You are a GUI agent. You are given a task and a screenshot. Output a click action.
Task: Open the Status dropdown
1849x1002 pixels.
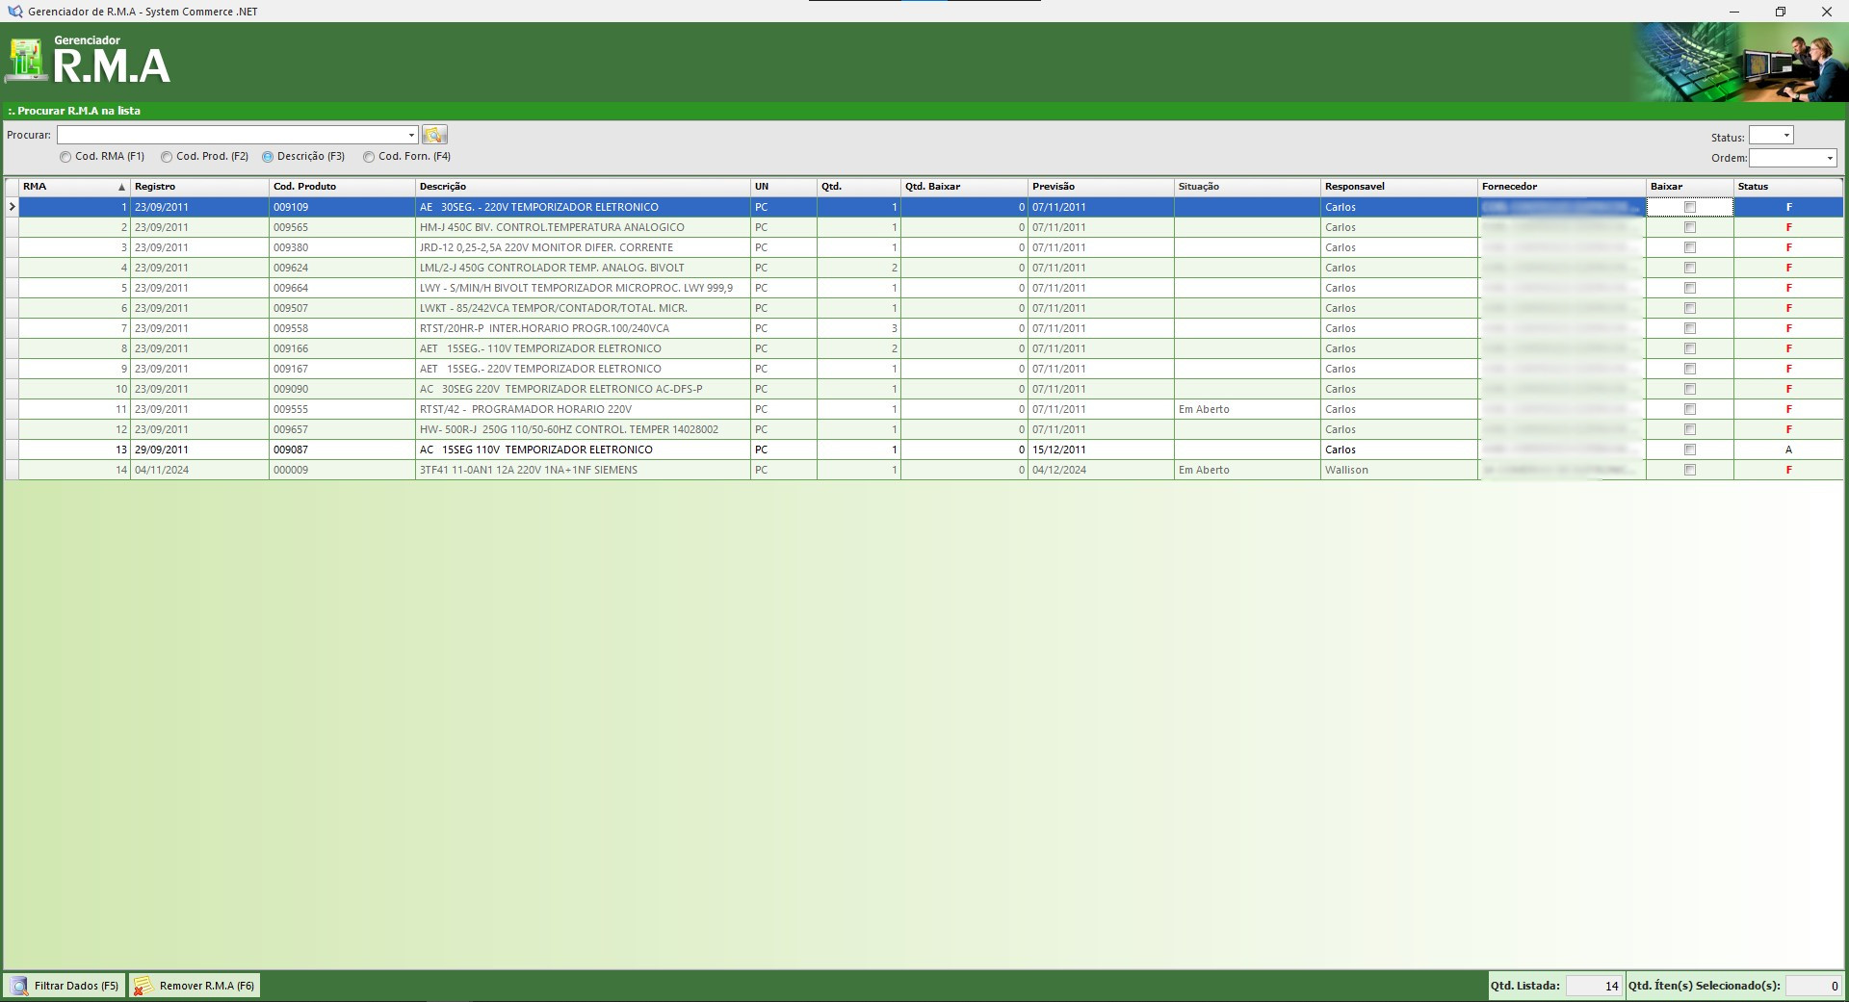pyautogui.click(x=1785, y=136)
